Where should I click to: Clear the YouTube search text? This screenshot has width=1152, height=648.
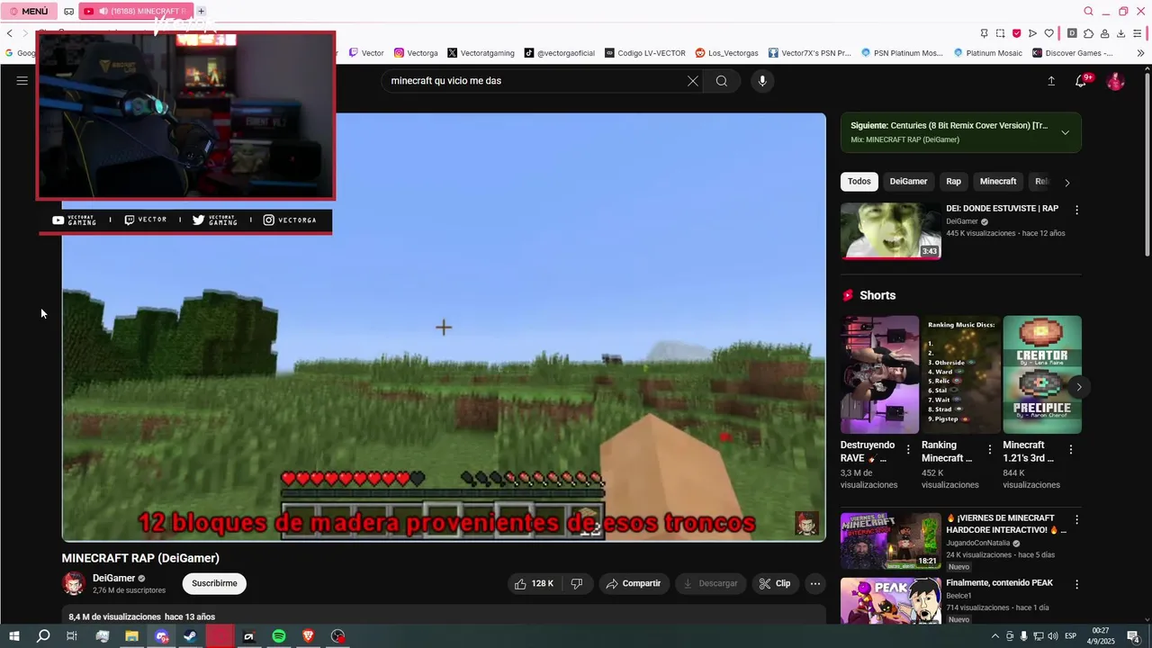[x=693, y=81]
